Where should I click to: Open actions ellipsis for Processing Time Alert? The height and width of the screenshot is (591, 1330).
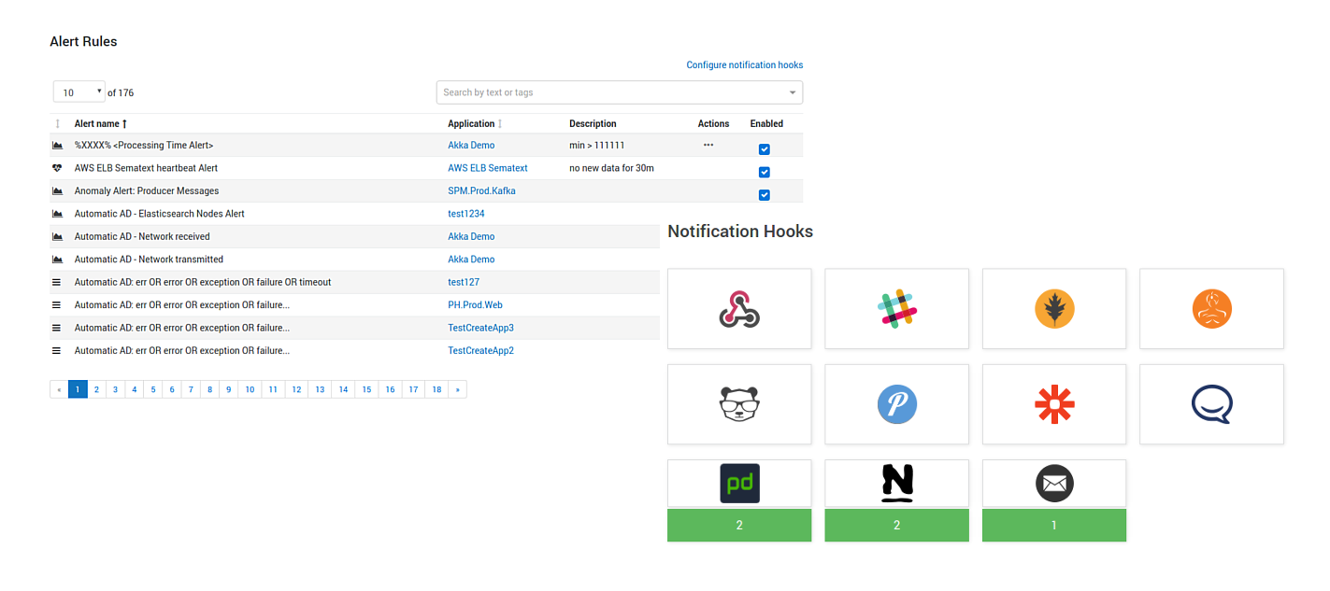coord(708,146)
